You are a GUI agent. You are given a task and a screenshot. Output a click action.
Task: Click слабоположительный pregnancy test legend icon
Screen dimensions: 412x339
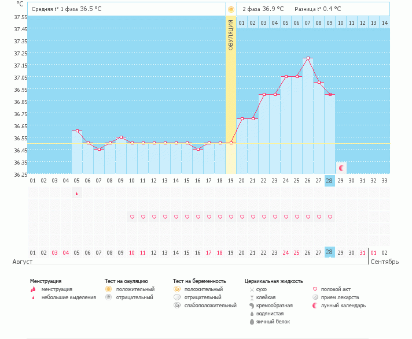click(176, 305)
